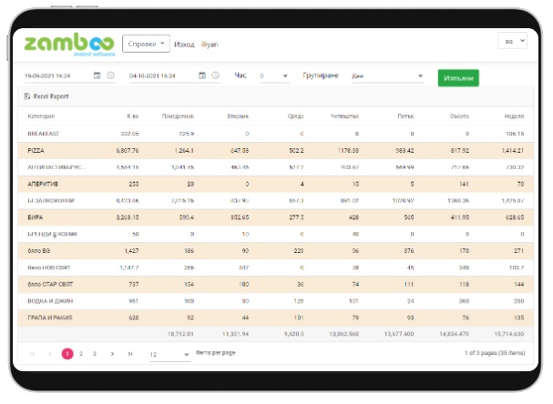
Task: Click Monday column total 18,712.01
Action: [180, 334]
